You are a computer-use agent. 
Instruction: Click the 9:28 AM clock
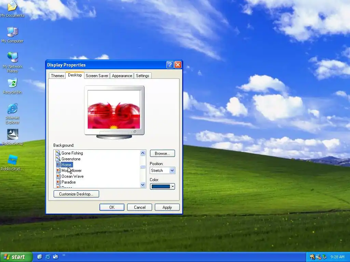(337, 257)
